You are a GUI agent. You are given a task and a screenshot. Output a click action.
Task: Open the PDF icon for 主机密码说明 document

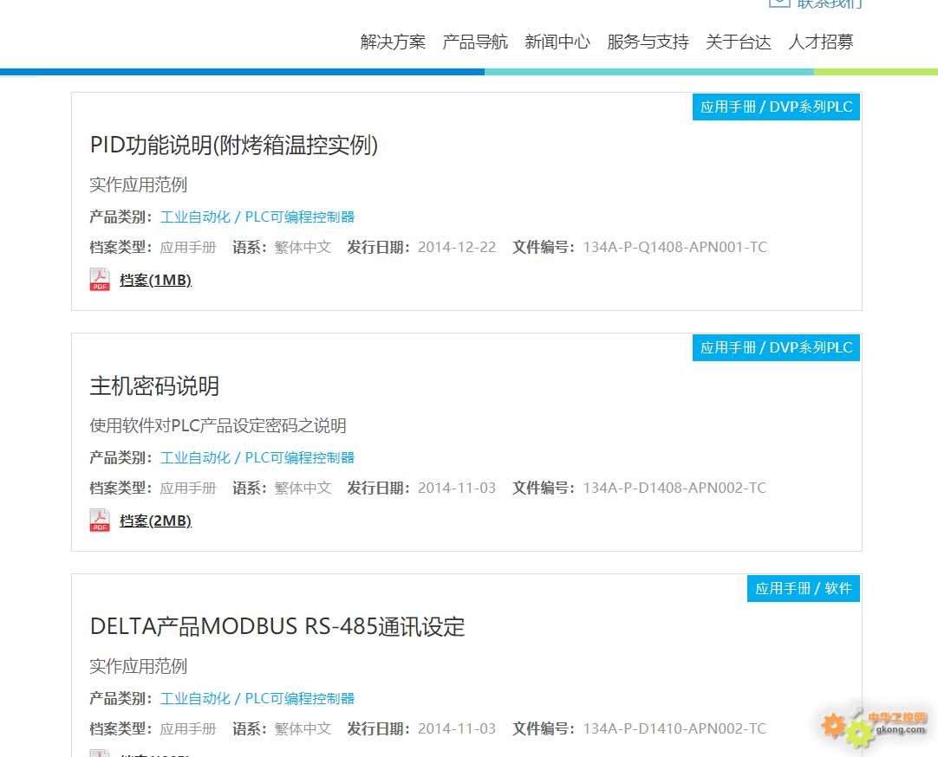coord(100,520)
